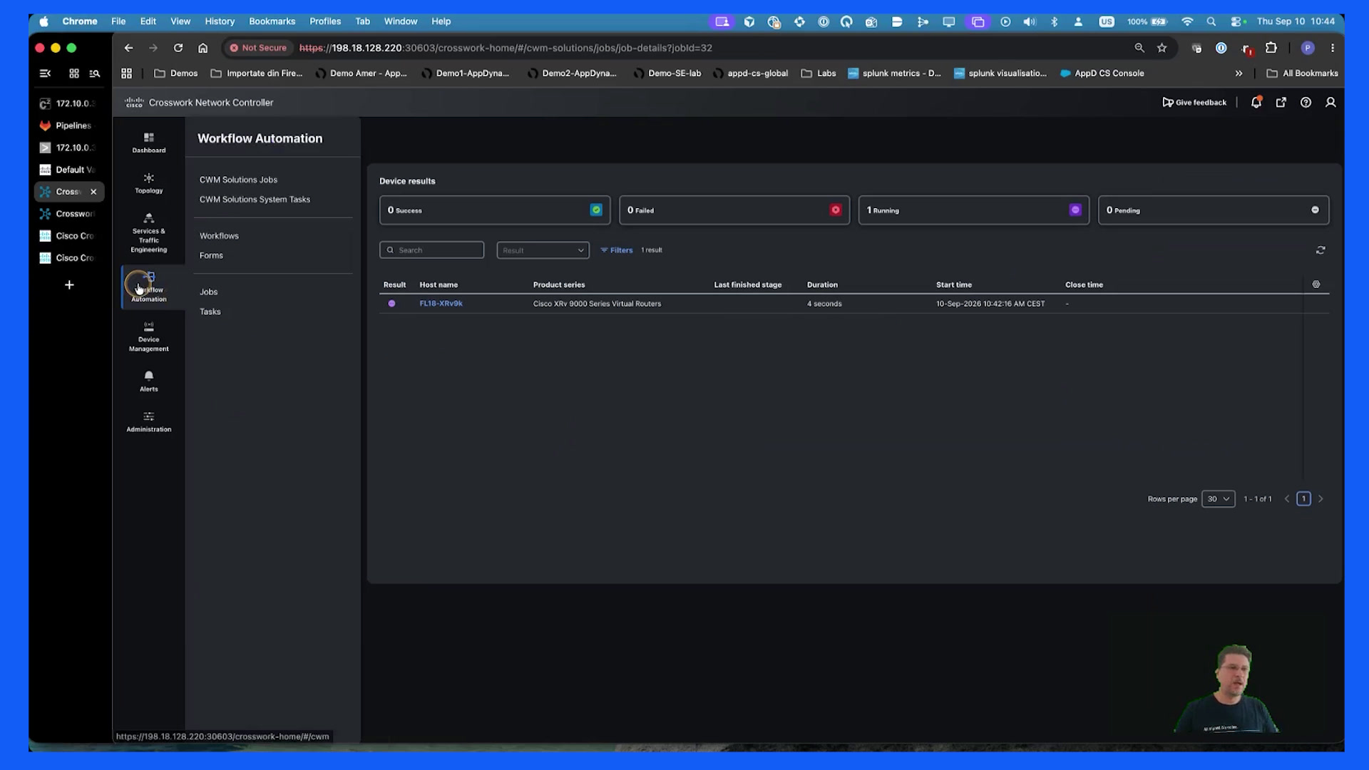
Task: Open Tasks menu item
Action: point(210,312)
